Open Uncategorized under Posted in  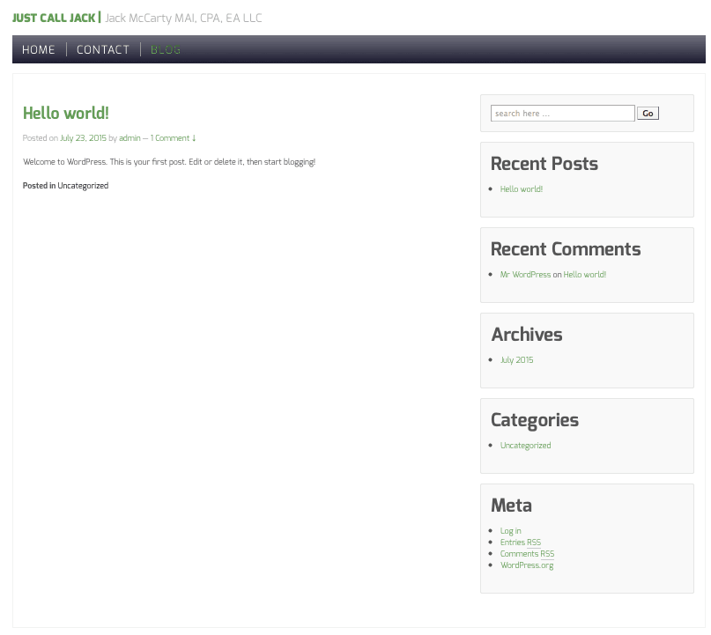pyautogui.click(x=83, y=186)
